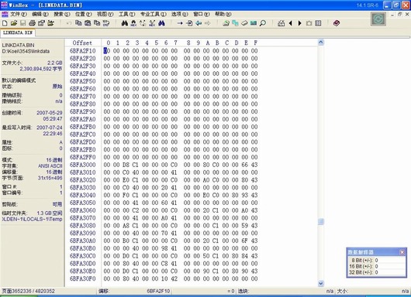Click the Open Folder toolbar icon
Image resolution: width=411 pixels, height=297 pixels.
tap(50, 23)
